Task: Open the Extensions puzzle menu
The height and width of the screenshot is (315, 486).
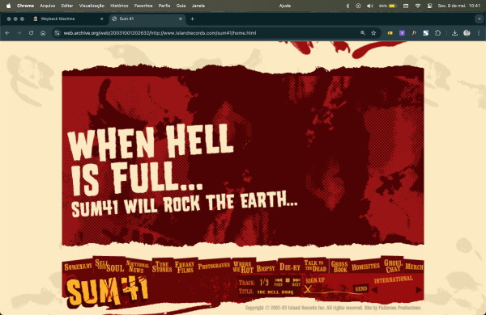Action: click(x=437, y=33)
